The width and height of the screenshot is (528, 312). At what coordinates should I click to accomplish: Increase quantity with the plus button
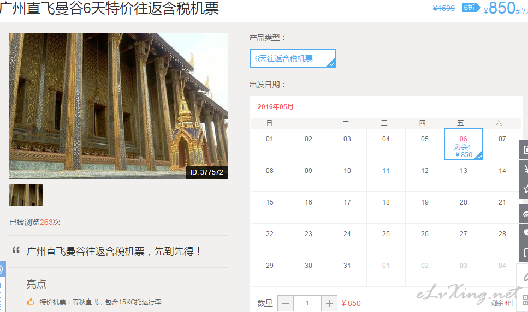[329, 303]
